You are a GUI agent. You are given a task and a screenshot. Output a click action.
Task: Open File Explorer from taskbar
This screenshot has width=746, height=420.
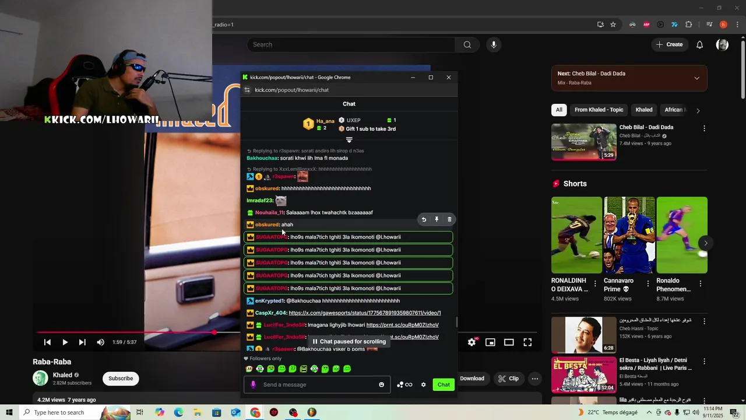click(x=198, y=412)
